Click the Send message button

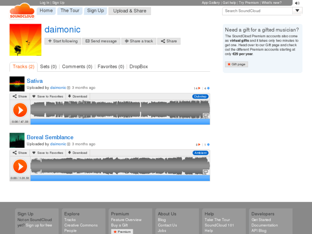coord(101,41)
